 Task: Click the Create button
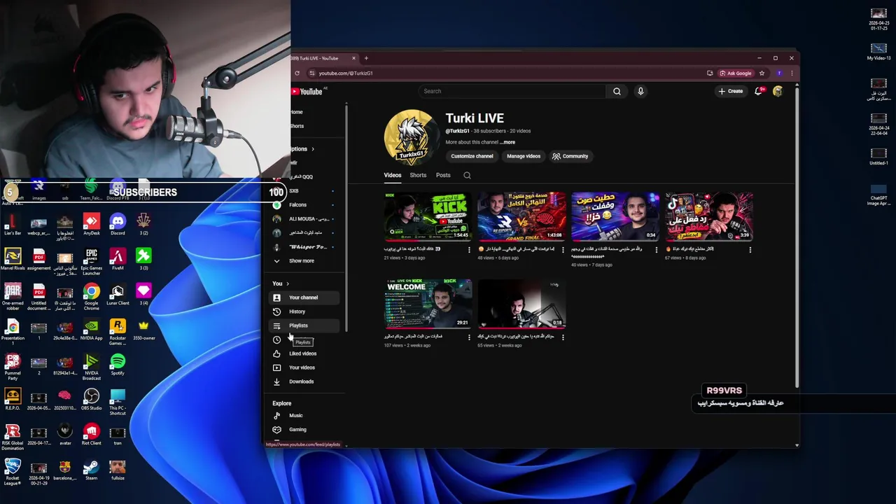[x=730, y=91]
